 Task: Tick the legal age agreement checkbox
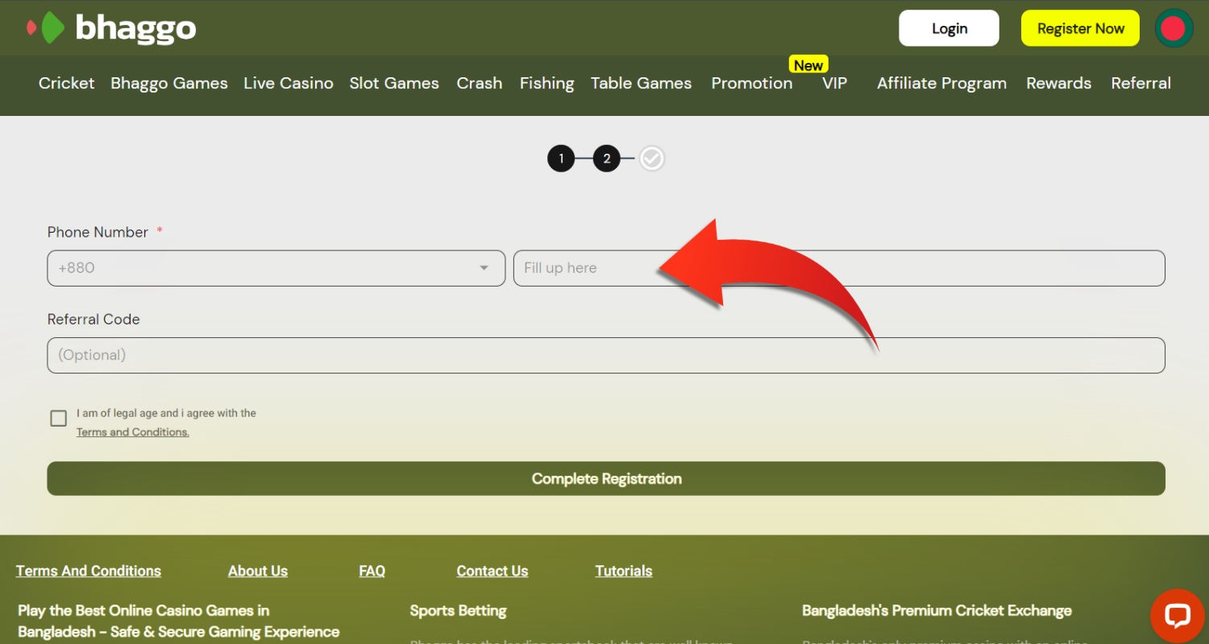[59, 419]
